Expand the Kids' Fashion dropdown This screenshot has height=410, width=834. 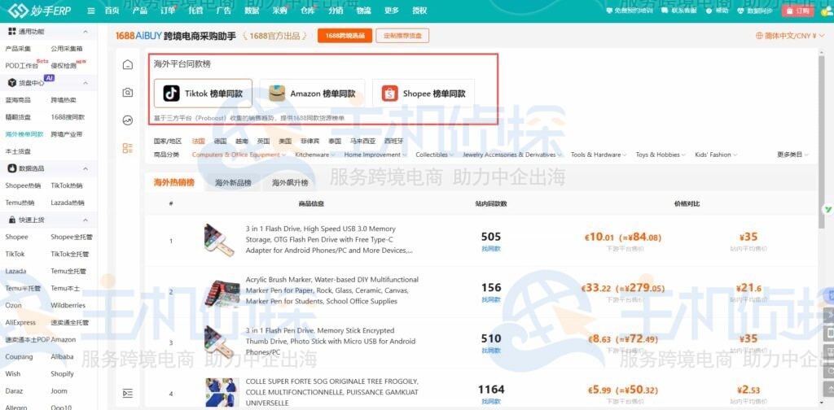click(716, 155)
